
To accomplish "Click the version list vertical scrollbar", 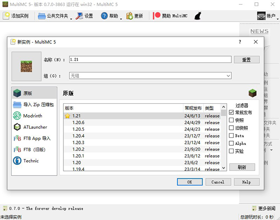I will (224, 140).
